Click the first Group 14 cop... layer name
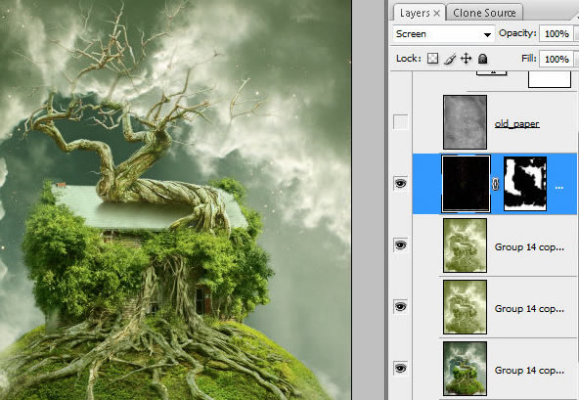The width and height of the screenshot is (579, 400). tap(529, 247)
